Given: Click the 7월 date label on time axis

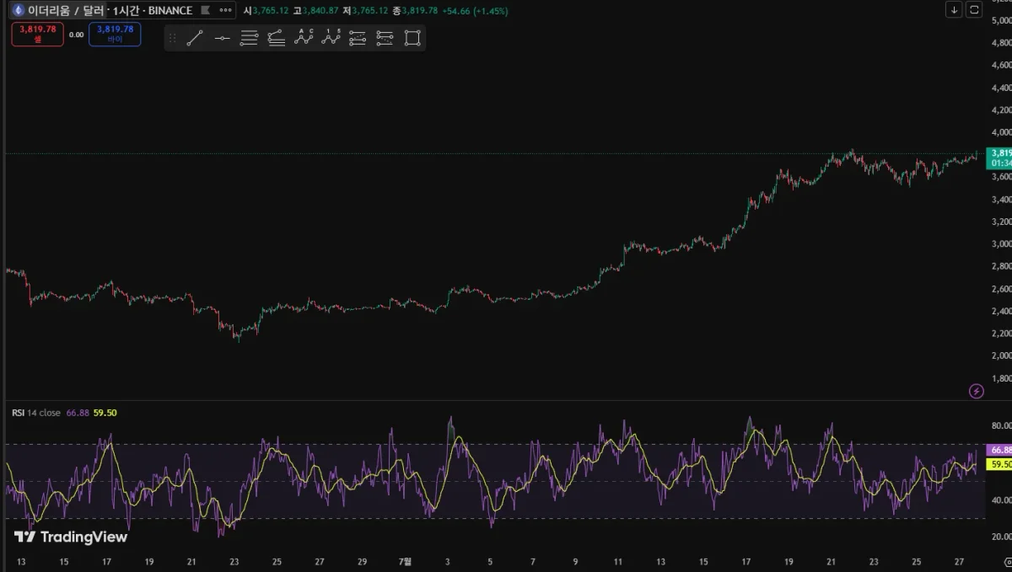Looking at the screenshot, I should click(x=405, y=561).
